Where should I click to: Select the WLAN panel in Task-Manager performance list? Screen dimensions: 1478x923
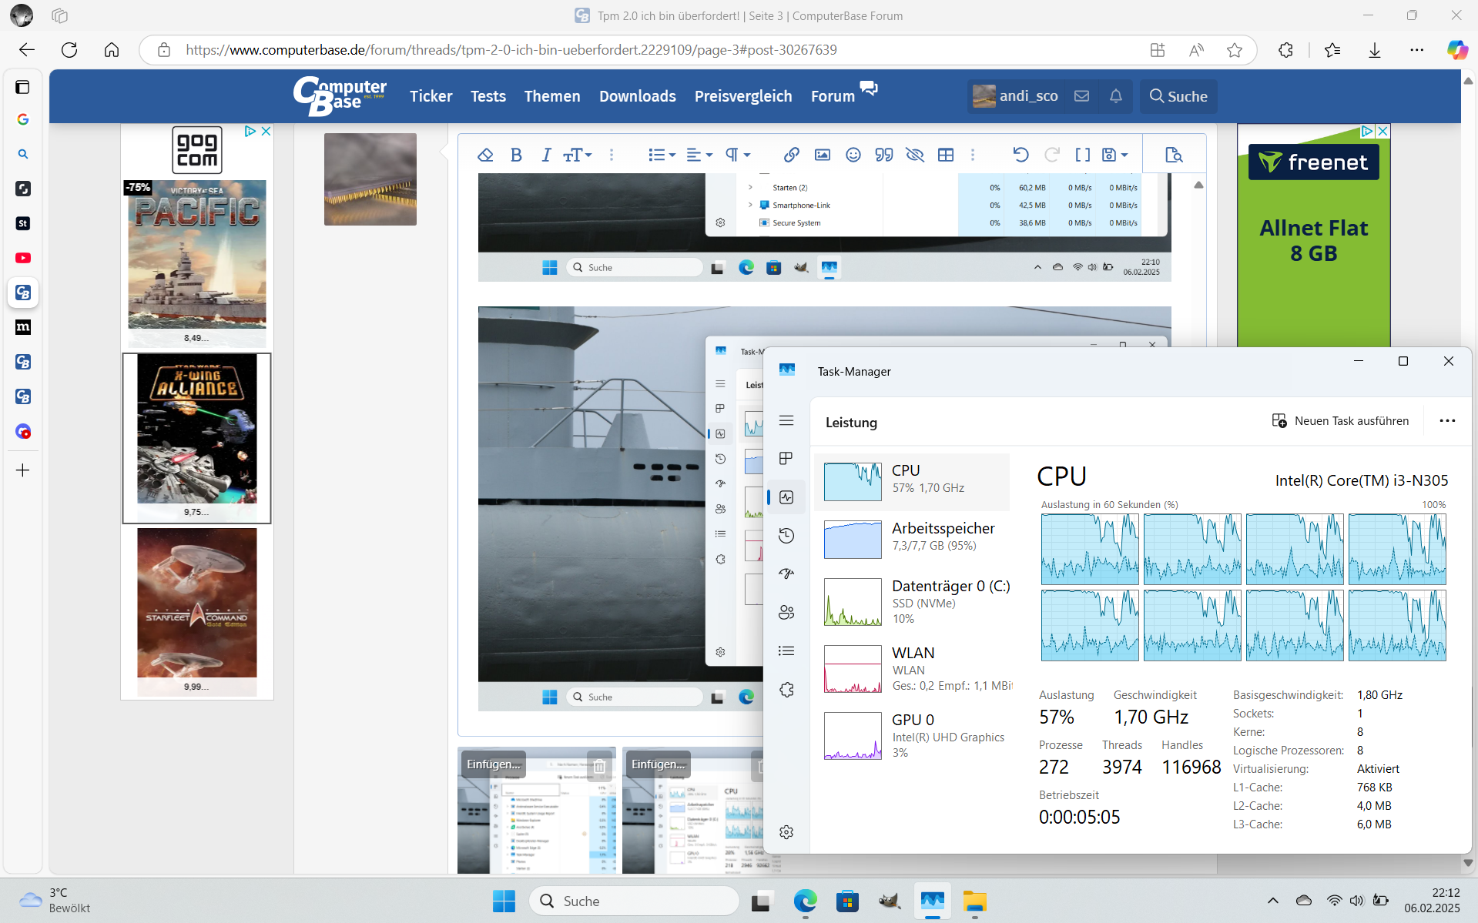coord(917,668)
